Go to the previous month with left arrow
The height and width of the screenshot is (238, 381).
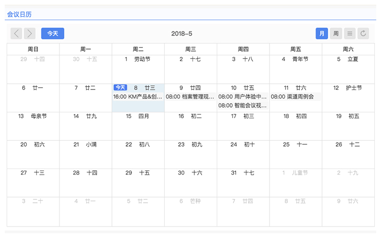tap(17, 33)
